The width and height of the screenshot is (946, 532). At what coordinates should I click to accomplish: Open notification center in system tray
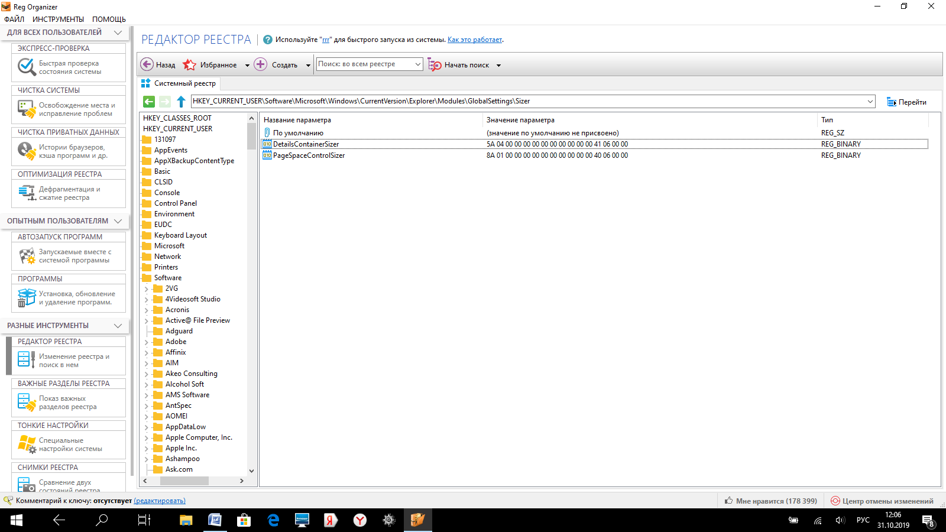928,520
